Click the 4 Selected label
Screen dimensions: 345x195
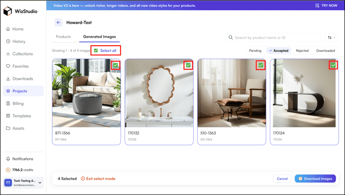point(67,179)
